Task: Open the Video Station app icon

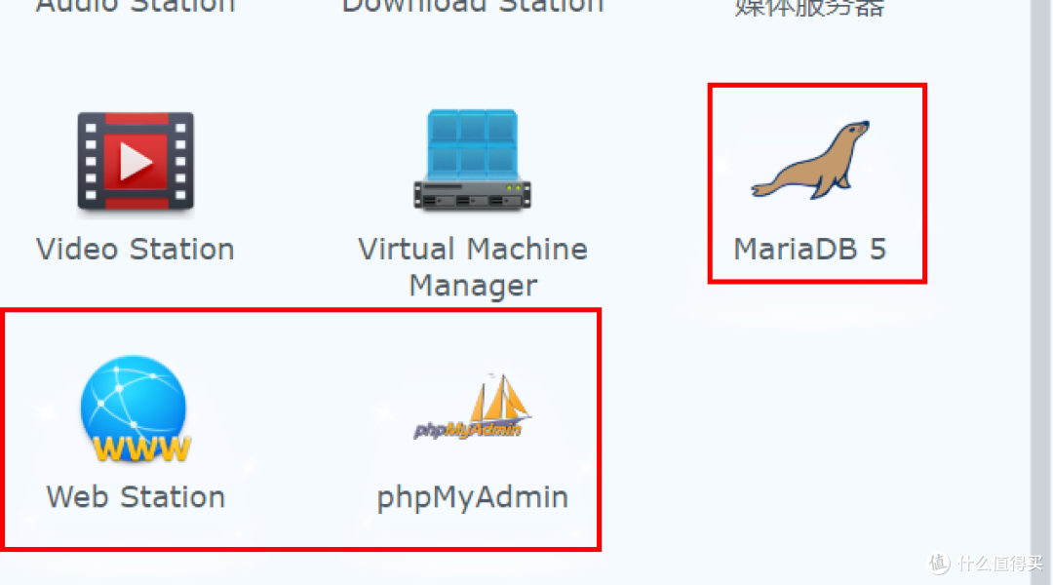Action: [x=135, y=162]
